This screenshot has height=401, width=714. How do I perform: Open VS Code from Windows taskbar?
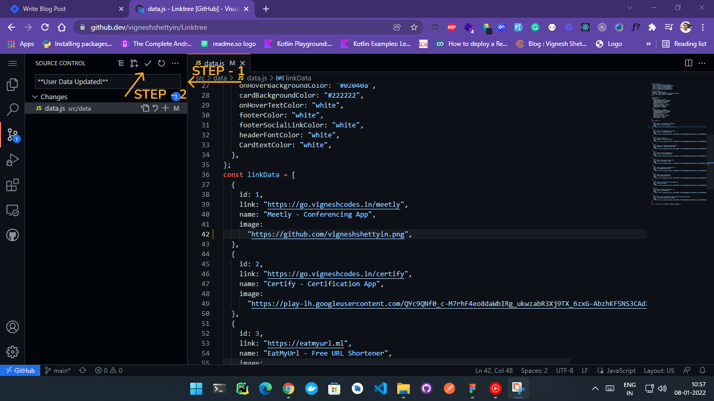click(380, 388)
